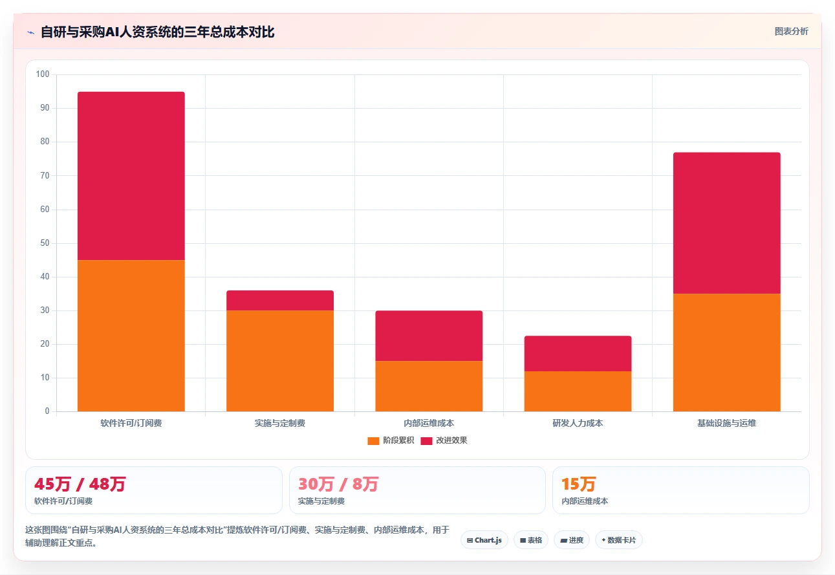Click the x-axis label 内部运维成本
Viewport: 835px width, 575px height.
(x=429, y=423)
